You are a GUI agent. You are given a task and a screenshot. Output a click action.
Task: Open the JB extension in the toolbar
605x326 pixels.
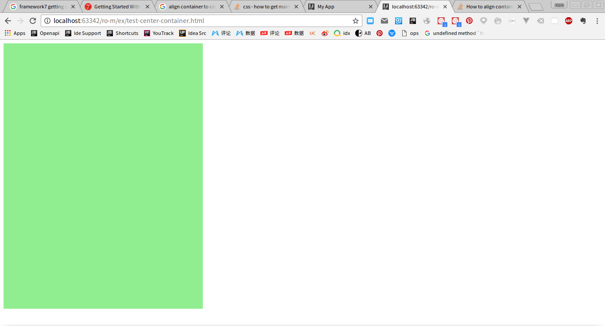(x=412, y=20)
